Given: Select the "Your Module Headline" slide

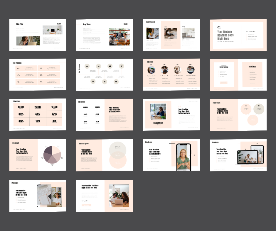Looking at the screenshot, I should (x=238, y=35).
